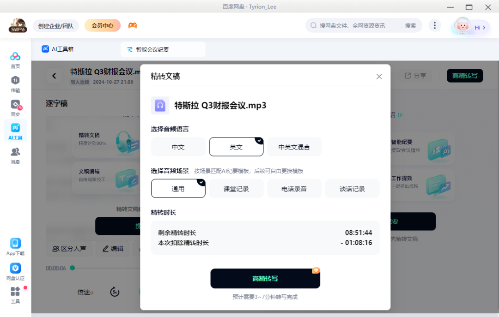Open the 倍速 playback speed selector
The width and height of the screenshot is (499, 317).
[85, 292]
